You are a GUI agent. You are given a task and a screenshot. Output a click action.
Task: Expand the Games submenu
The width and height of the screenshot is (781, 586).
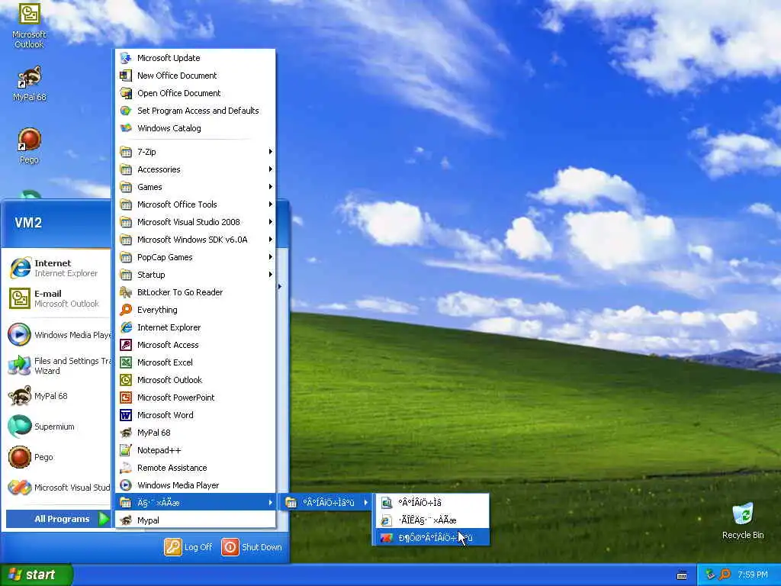[x=195, y=187]
